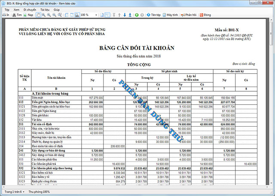
Task: Click the In (print) toolbar icon
Action: 5,15
